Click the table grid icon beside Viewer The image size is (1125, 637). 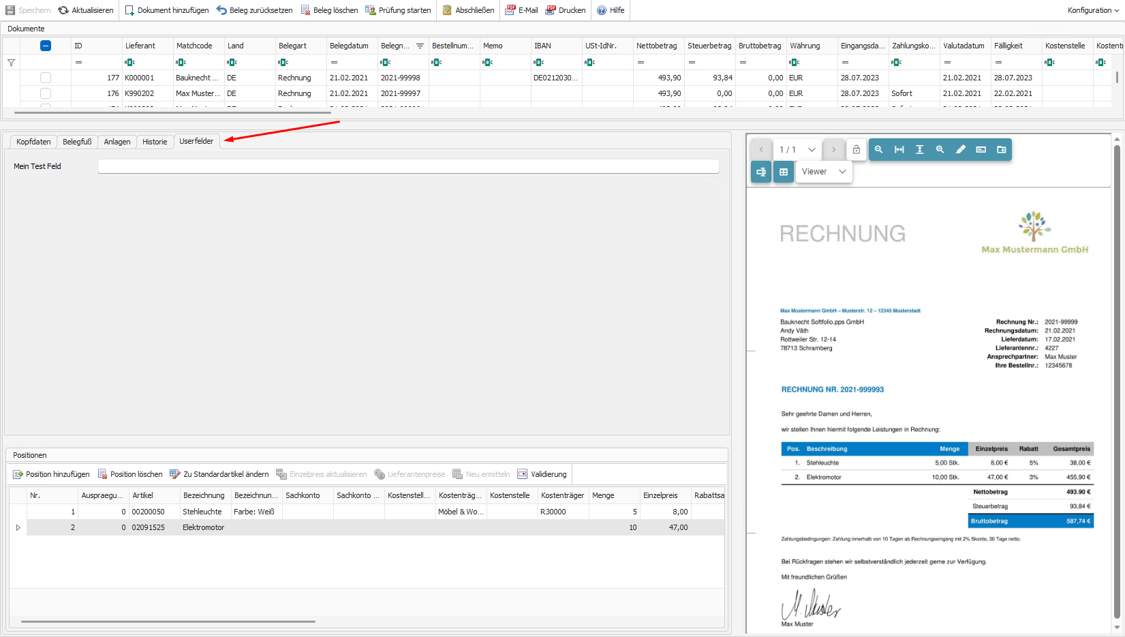coord(784,172)
